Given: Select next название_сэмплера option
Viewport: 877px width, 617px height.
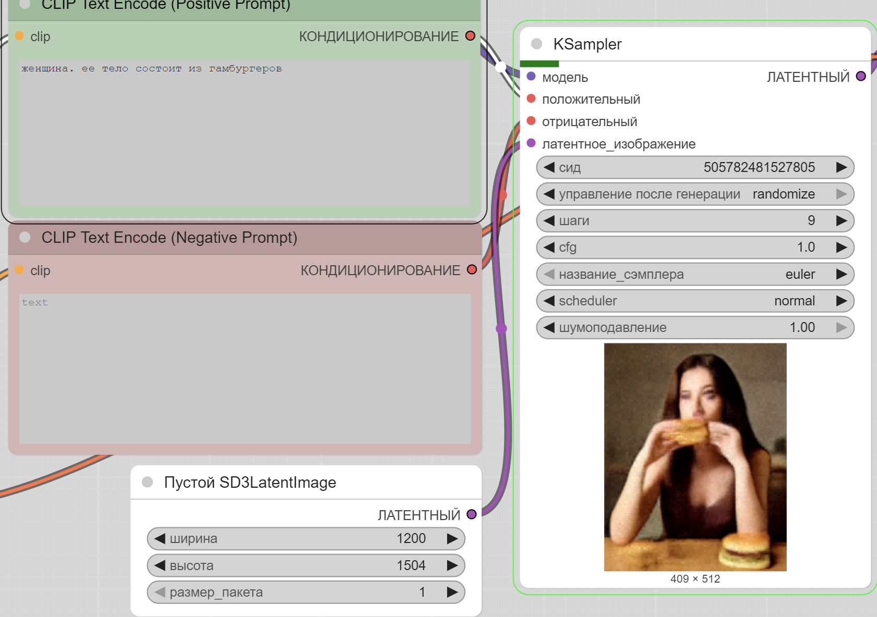Looking at the screenshot, I should coord(841,274).
